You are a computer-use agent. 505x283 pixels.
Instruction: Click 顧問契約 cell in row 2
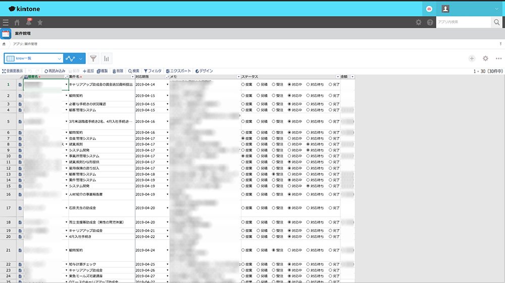pos(102,96)
